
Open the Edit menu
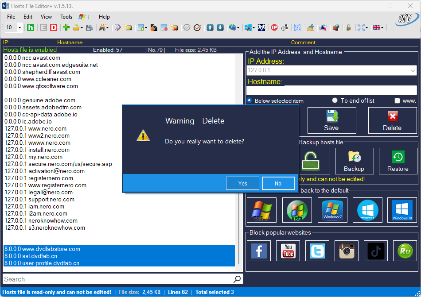(27, 17)
